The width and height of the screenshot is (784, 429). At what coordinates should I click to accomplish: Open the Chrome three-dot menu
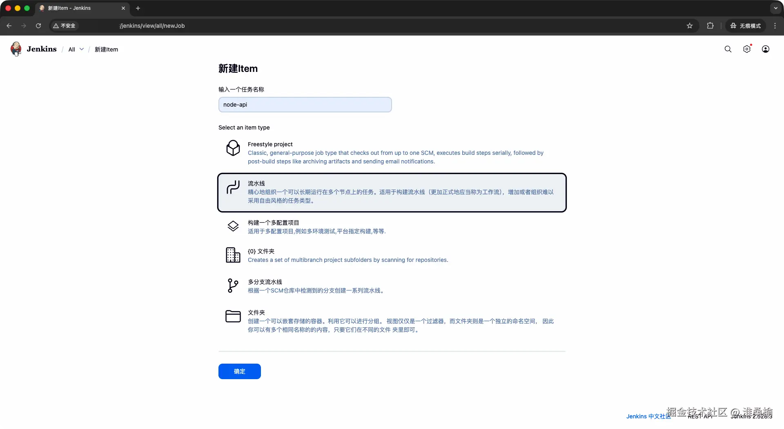(775, 26)
